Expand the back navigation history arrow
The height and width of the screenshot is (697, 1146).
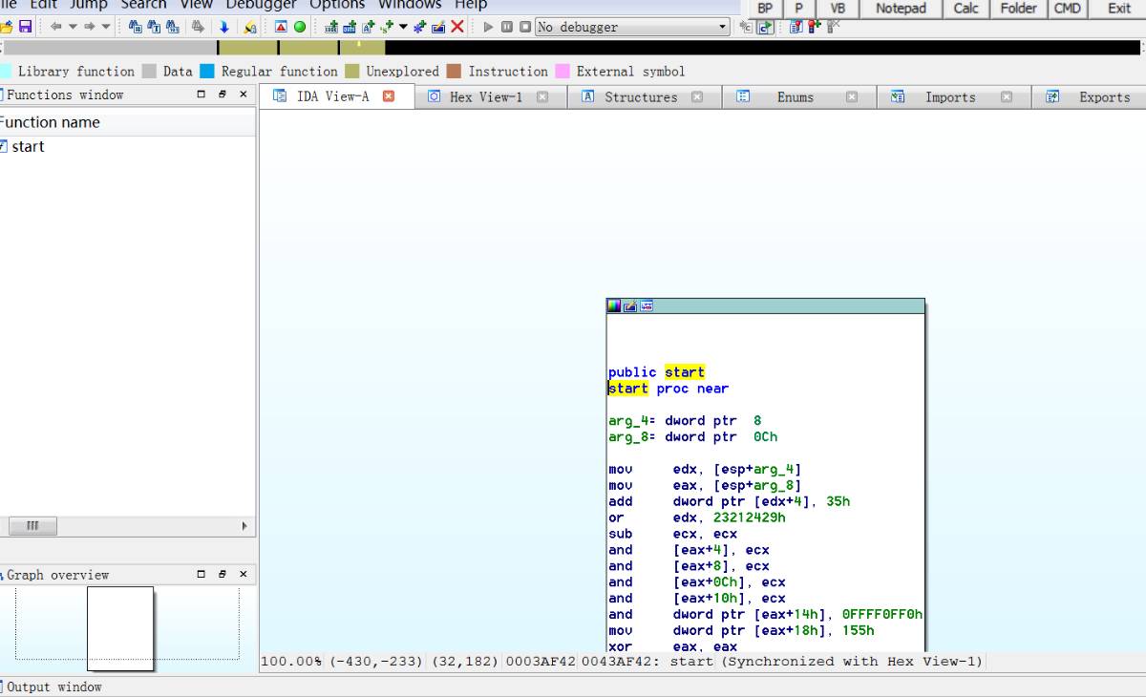pyautogui.click(x=73, y=27)
